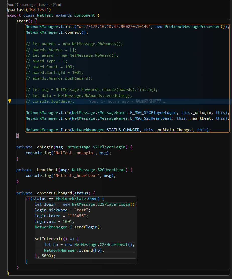232x279 pixels.
Task: Click the "123456" token string
Action: [77, 216]
